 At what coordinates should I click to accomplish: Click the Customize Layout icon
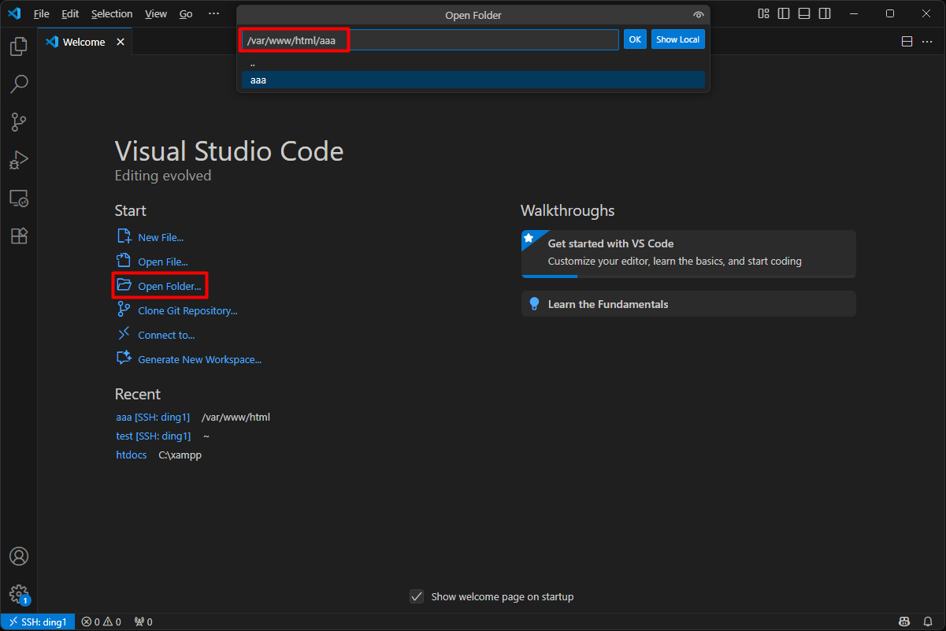pos(763,13)
